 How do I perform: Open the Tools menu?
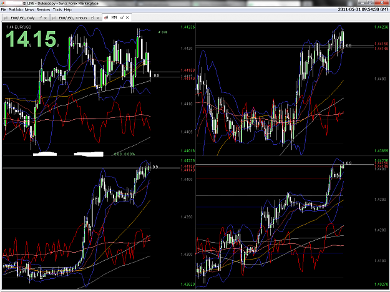click(57, 10)
